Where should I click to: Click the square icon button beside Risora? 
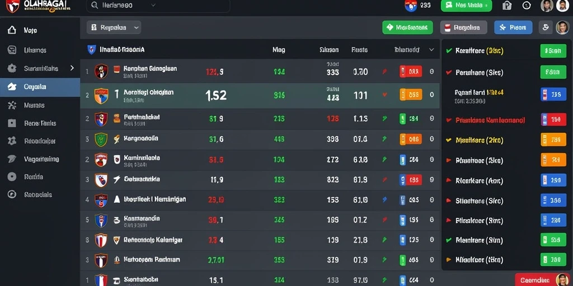click(x=545, y=27)
